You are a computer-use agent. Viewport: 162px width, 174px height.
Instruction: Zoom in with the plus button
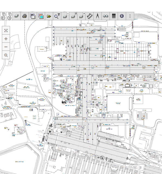point(6,39)
